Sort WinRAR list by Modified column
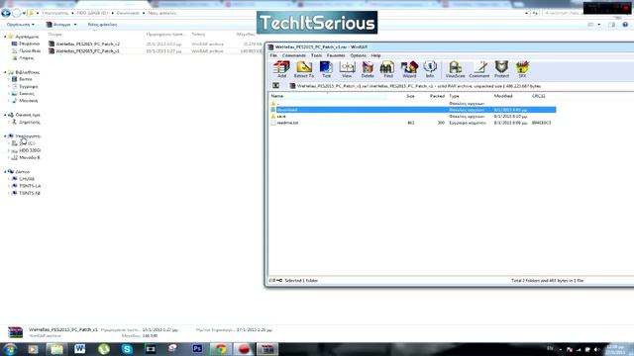The width and height of the screenshot is (634, 356). click(503, 96)
